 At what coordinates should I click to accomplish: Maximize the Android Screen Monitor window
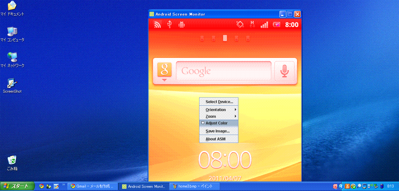click(x=290, y=14)
